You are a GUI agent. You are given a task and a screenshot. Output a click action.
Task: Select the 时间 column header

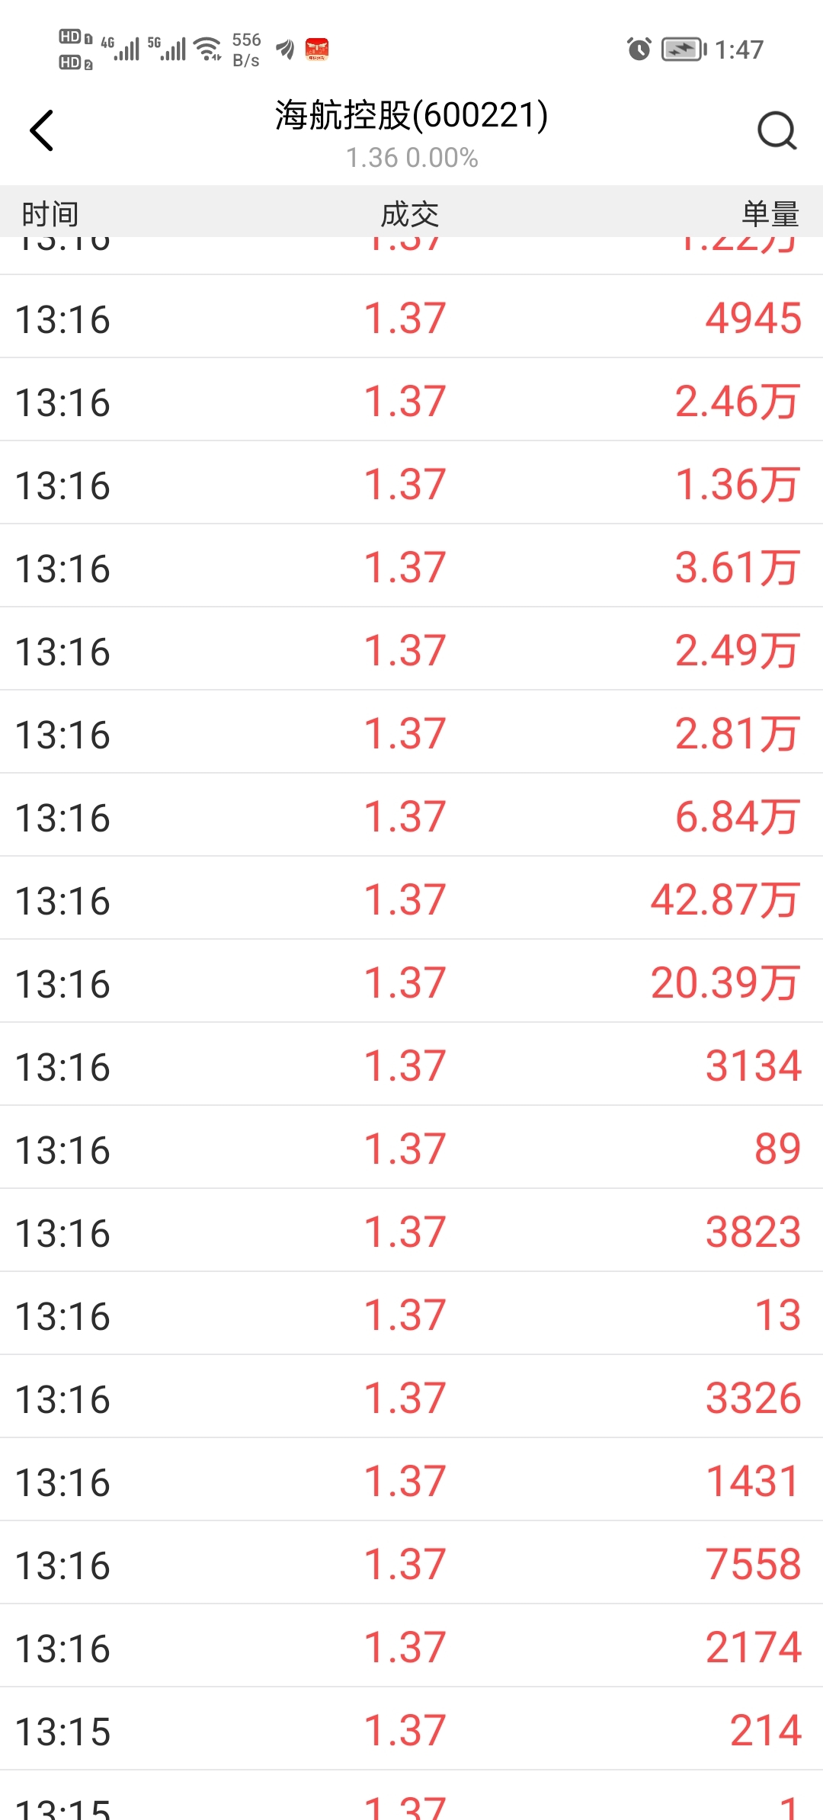coord(50,214)
